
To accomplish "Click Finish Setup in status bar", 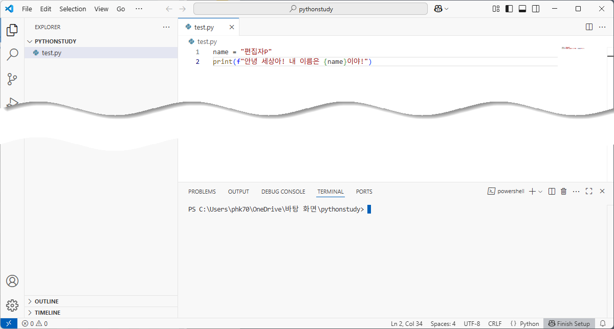I will [569, 323].
